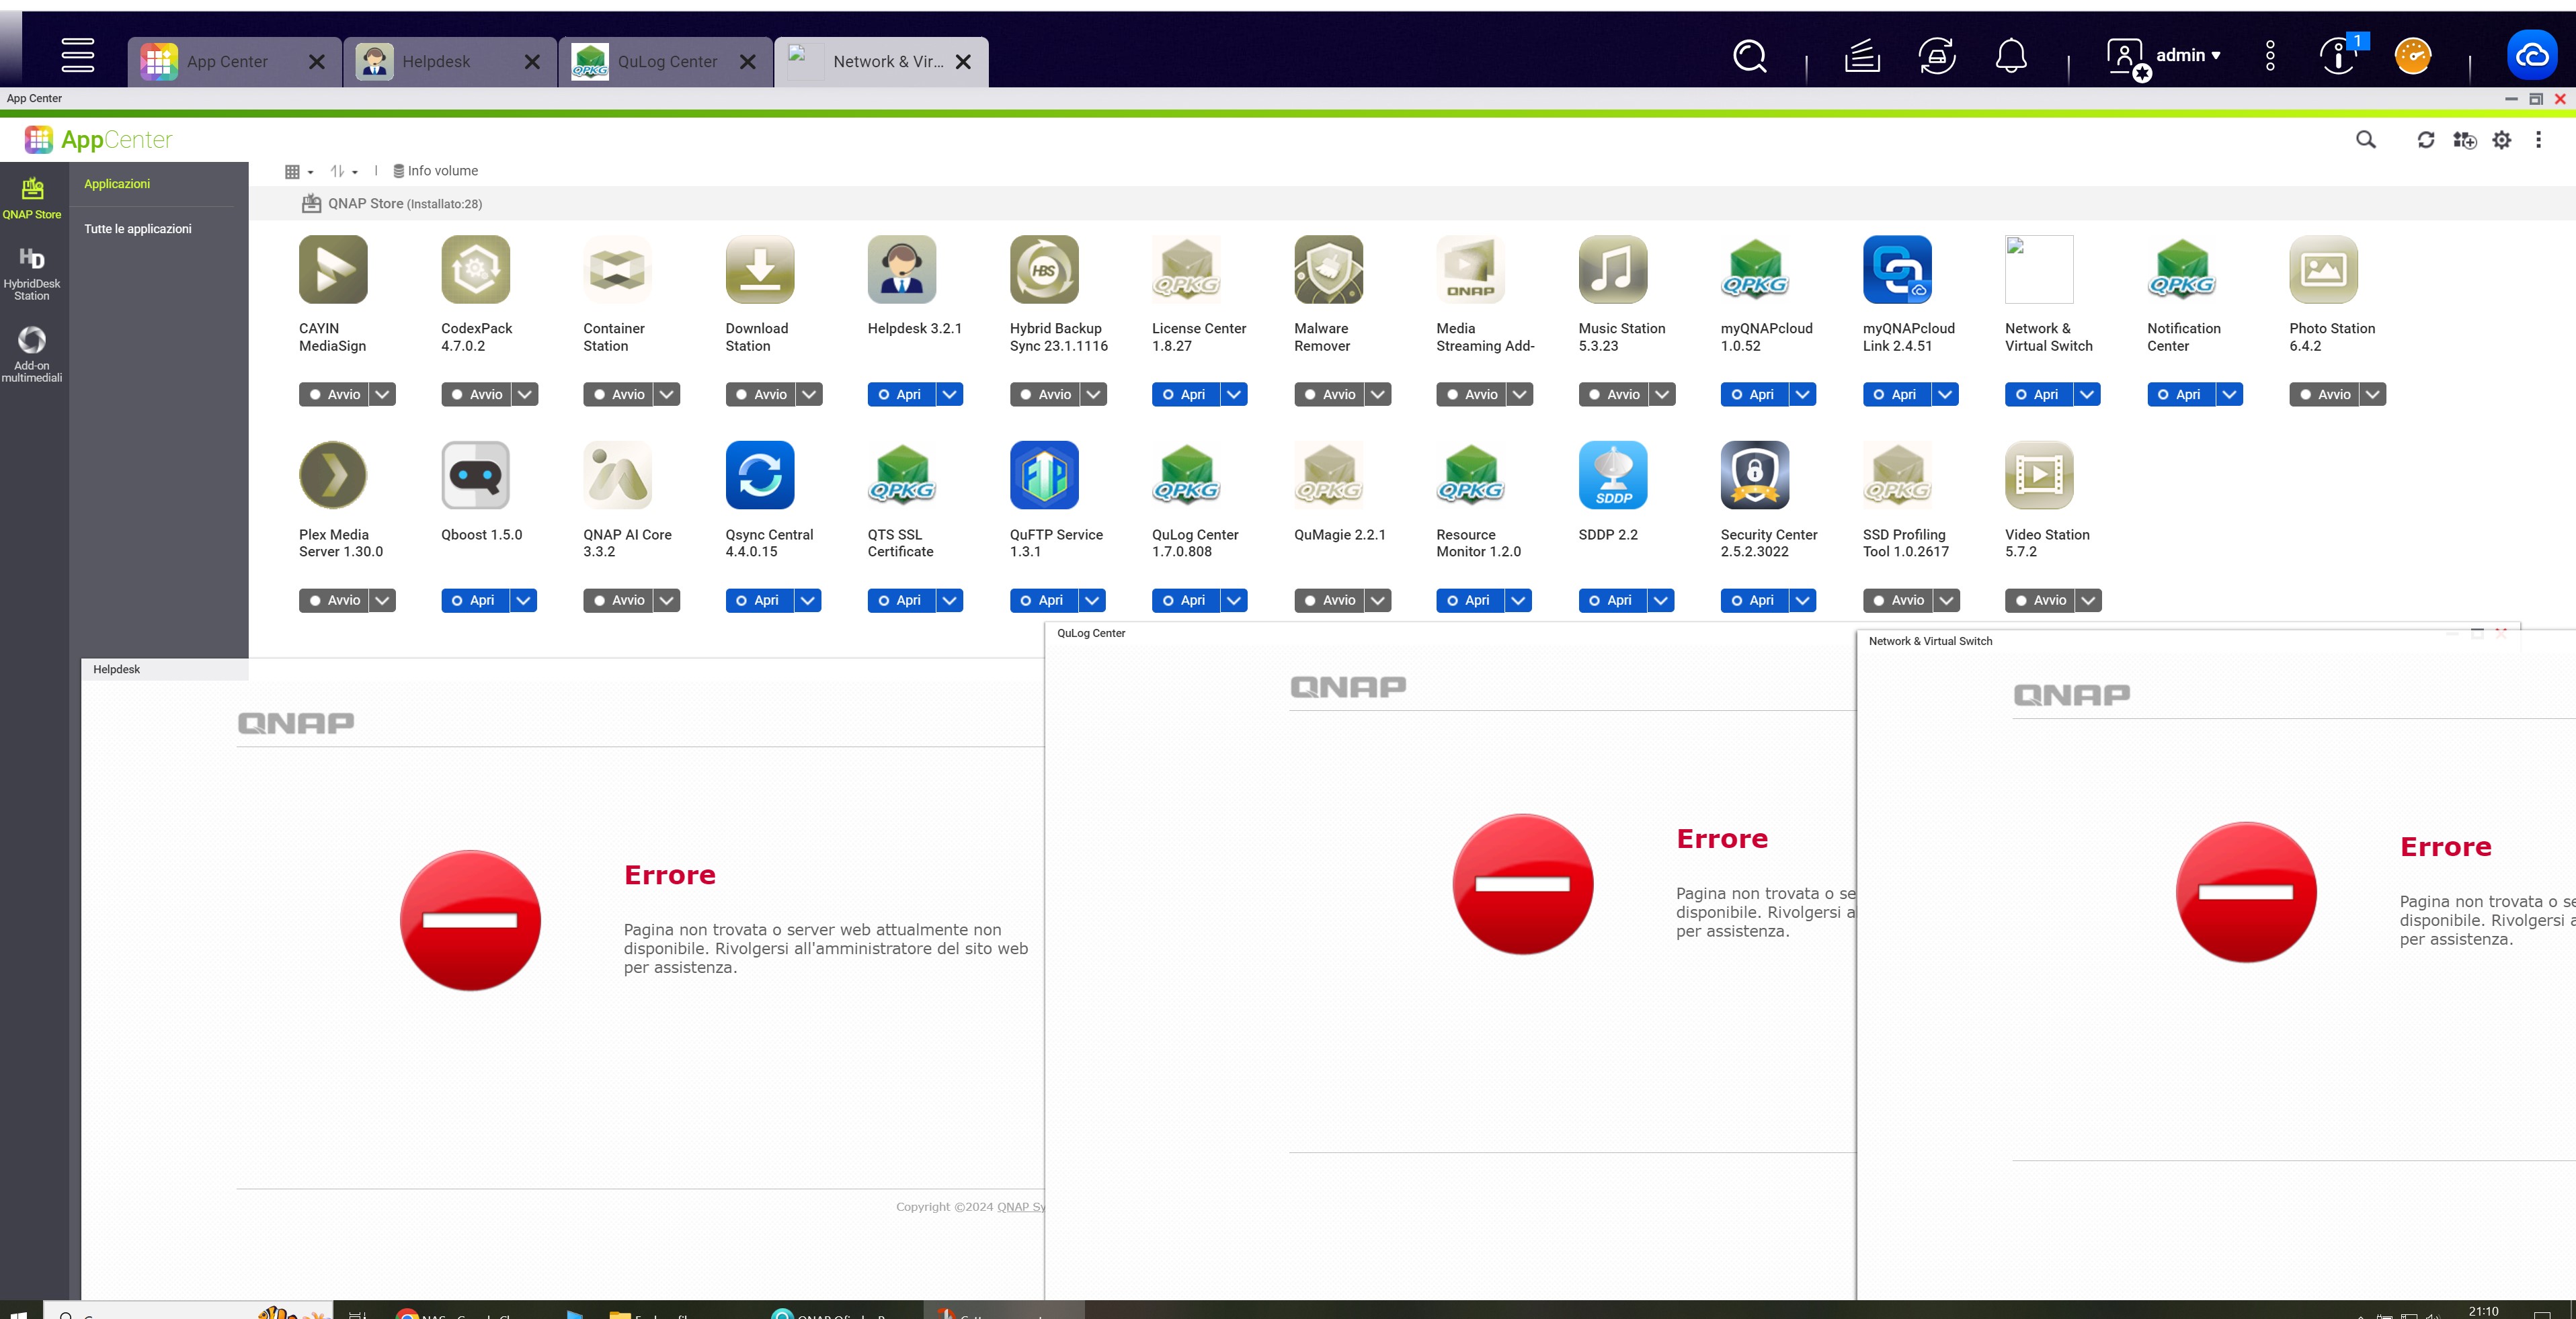Open App Center settings gear
Screen dimensions: 2576x1319
pyautogui.click(x=2501, y=140)
